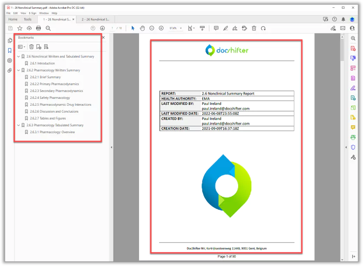
Task: Click the Help menu
Action: [54, 13]
